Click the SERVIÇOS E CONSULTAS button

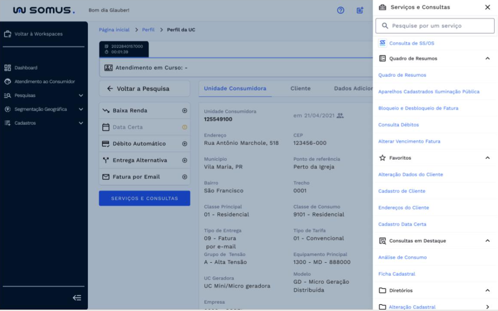coord(144,198)
